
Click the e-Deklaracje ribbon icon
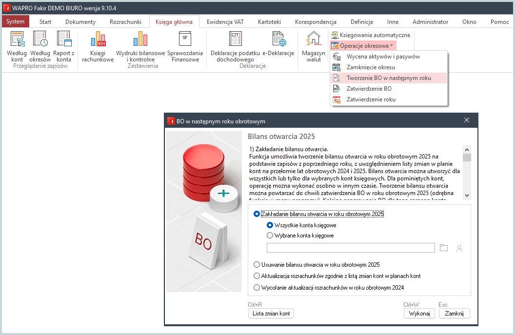point(278,40)
